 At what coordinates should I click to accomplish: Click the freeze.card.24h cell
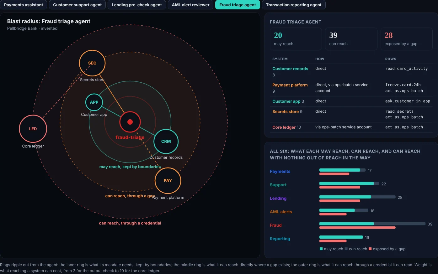(403, 85)
